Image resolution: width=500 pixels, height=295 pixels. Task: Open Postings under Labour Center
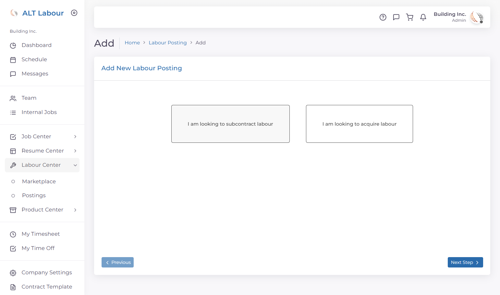pos(34,195)
